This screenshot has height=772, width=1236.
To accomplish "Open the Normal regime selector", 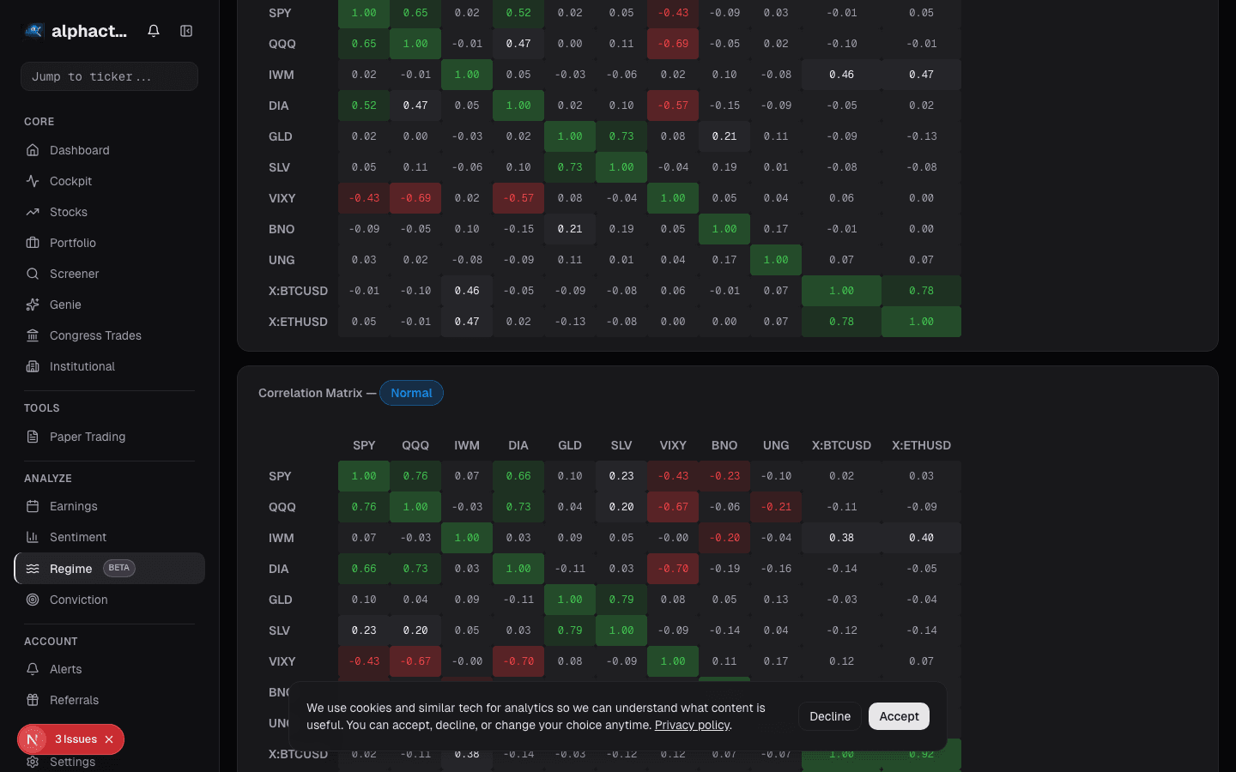I will (x=411, y=393).
